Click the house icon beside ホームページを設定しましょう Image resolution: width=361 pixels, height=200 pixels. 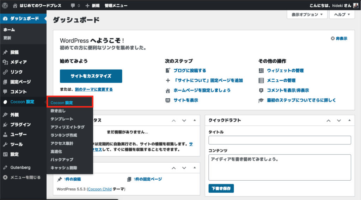[x=168, y=90]
